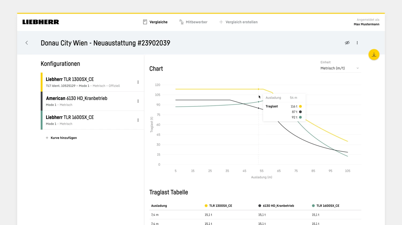Image resolution: width=402 pixels, height=225 pixels.
Task: Click the TLR 1600SX_CE table column header
Action: (x=326, y=206)
